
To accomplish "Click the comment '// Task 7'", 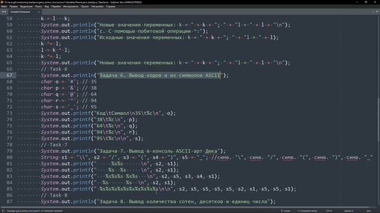I will click(x=54, y=144).
